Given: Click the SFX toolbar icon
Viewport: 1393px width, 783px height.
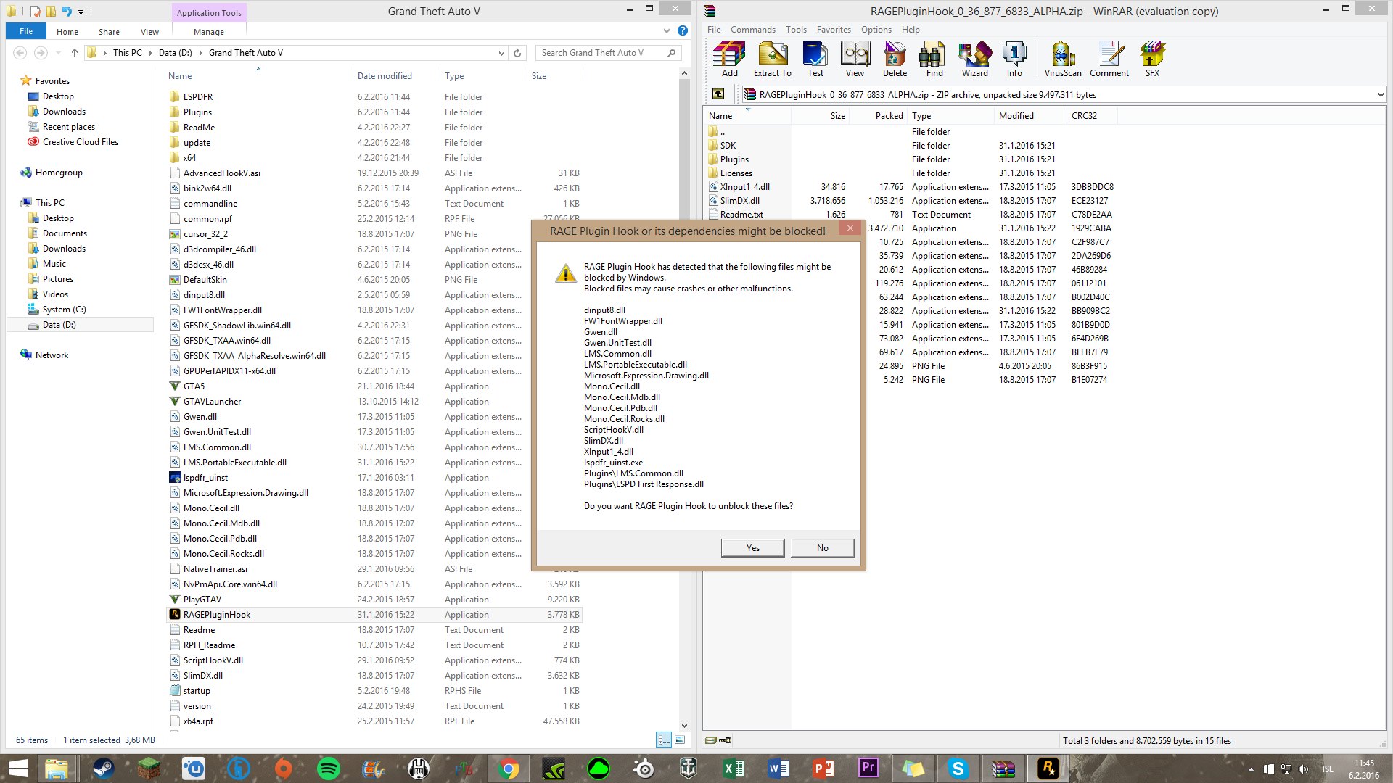Looking at the screenshot, I should tap(1152, 59).
